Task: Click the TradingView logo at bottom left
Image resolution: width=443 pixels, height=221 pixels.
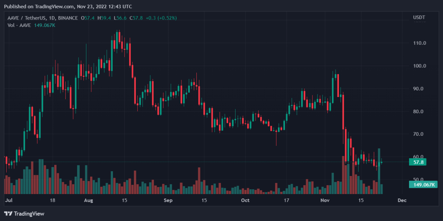Action: click(x=24, y=214)
